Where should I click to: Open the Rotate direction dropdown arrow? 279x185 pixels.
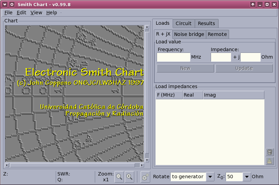pyautogui.click(x=210, y=177)
